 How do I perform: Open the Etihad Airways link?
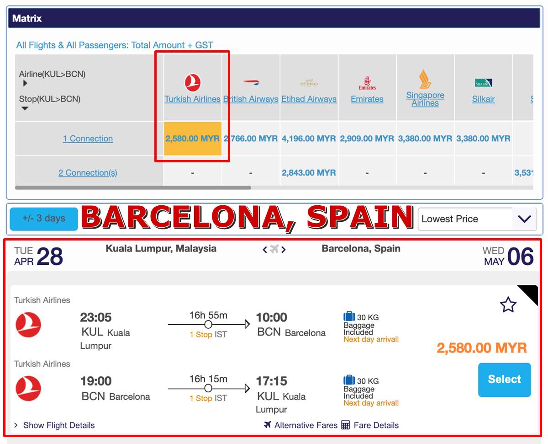pyautogui.click(x=309, y=99)
